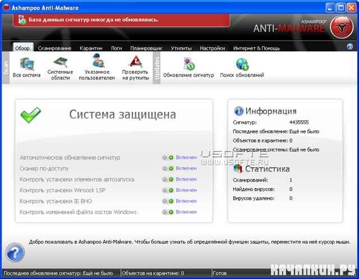Toggle Контроль установки Winsock LSP switch
Screen dimensions: 359x279
coord(168,190)
